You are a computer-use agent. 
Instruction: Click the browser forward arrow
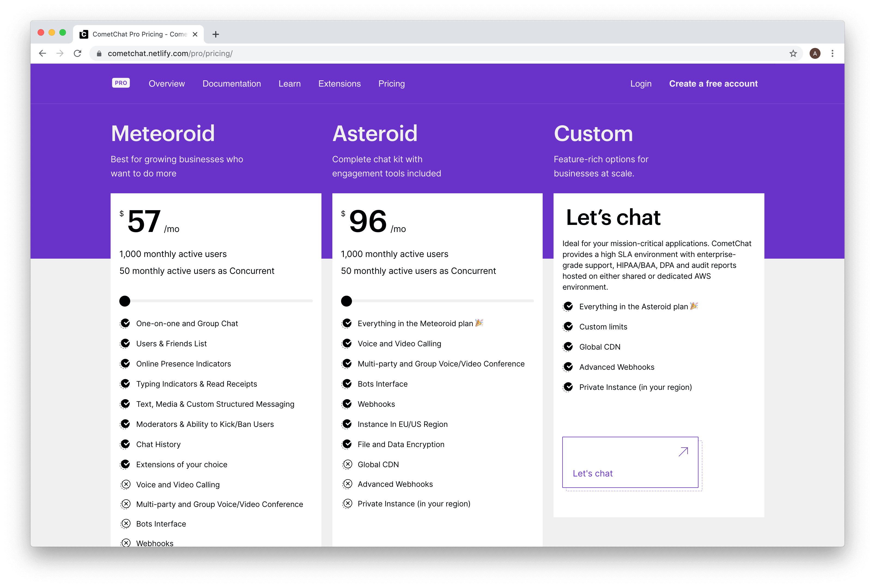[60, 54]
